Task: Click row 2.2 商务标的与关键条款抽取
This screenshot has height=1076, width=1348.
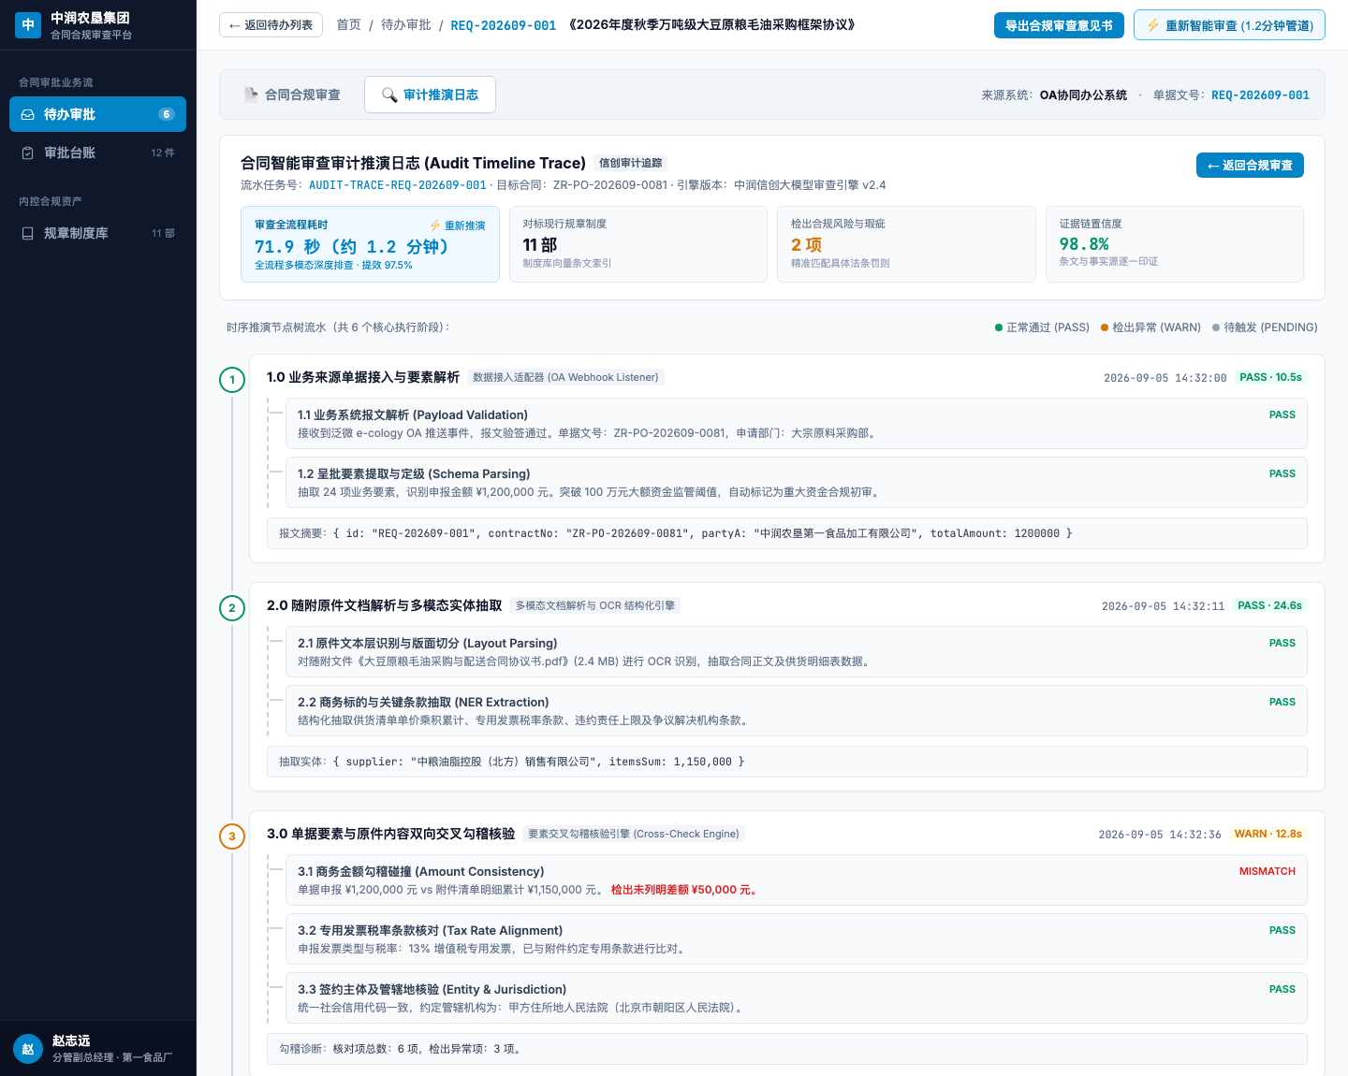Action: pyautogui.click(x=797, y=711)
